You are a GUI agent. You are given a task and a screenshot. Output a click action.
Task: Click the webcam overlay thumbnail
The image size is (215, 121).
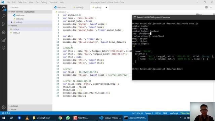[x=202, y=112]
